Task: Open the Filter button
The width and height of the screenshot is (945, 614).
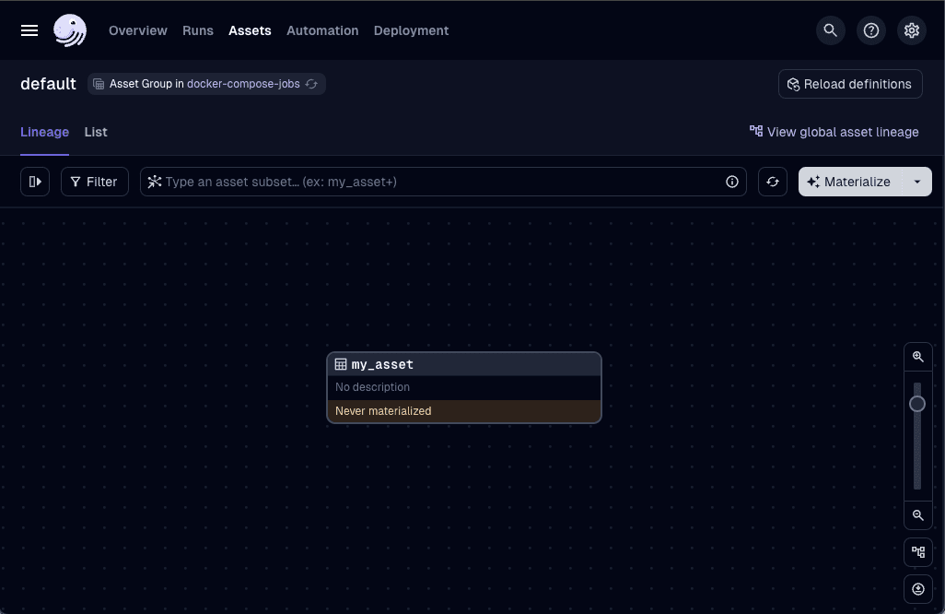Action: pos(95,182)
